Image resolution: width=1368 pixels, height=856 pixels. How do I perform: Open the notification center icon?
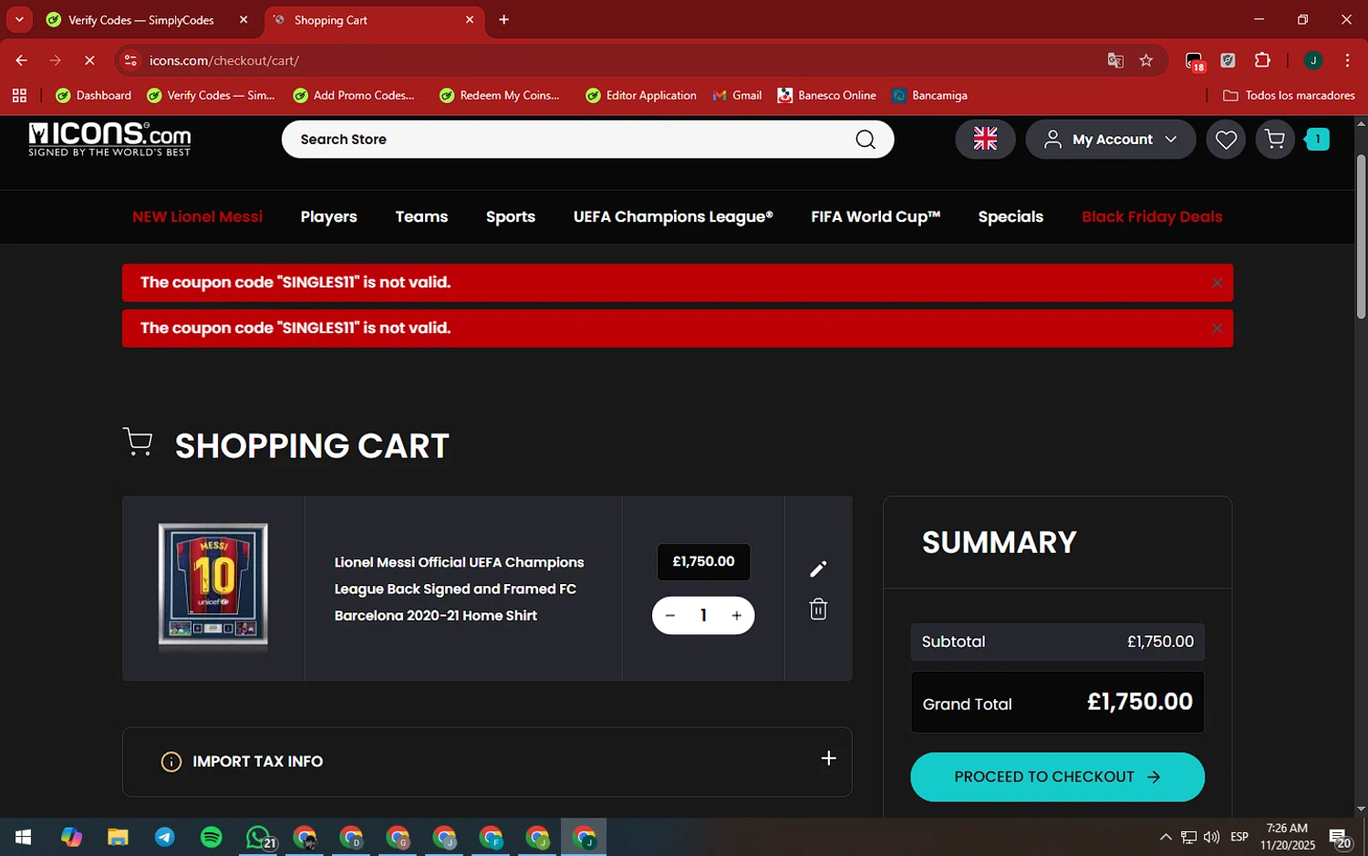pos(1339,837)
